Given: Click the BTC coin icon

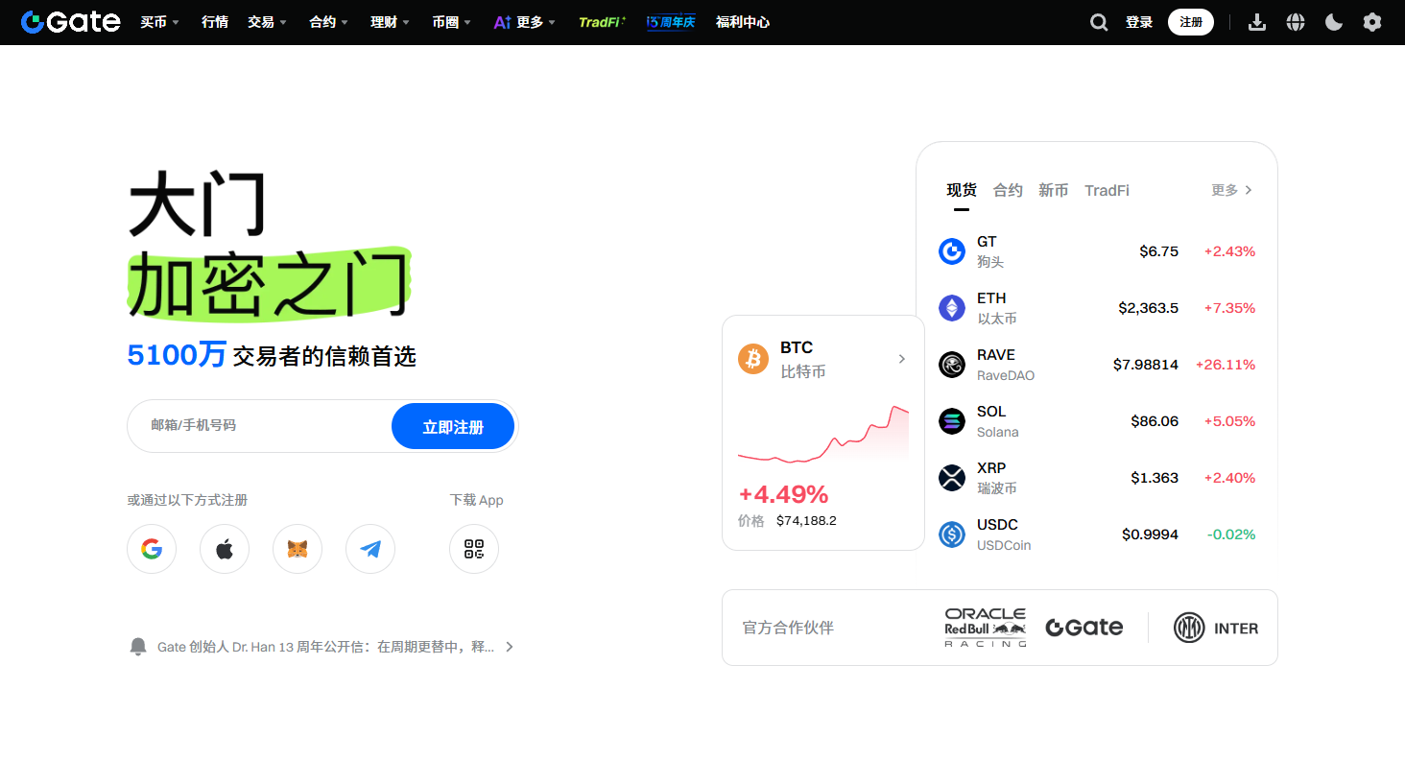Looking at the screenshot, I should 753,358.
